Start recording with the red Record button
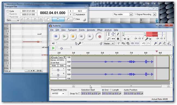 99,36
